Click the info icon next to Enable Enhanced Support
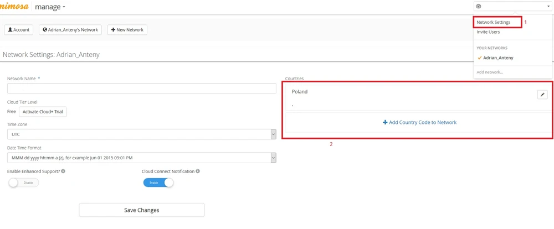The height and width of the screenshot is (229, 554). click(63, 171)
